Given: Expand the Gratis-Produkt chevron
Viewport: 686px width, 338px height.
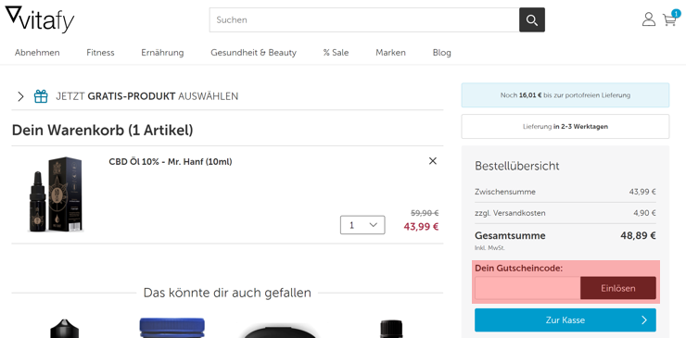Looking at the screenshot, I should 20,96.
